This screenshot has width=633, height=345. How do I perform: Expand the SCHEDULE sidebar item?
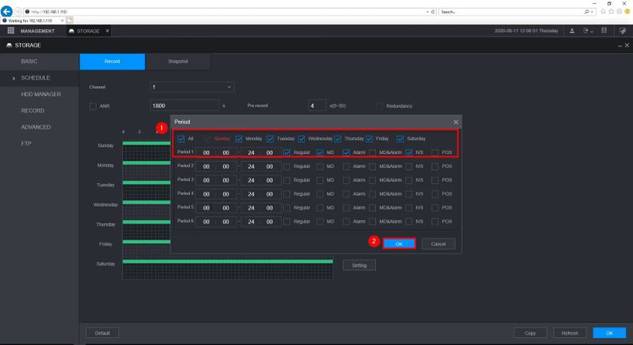coord(36,78)
